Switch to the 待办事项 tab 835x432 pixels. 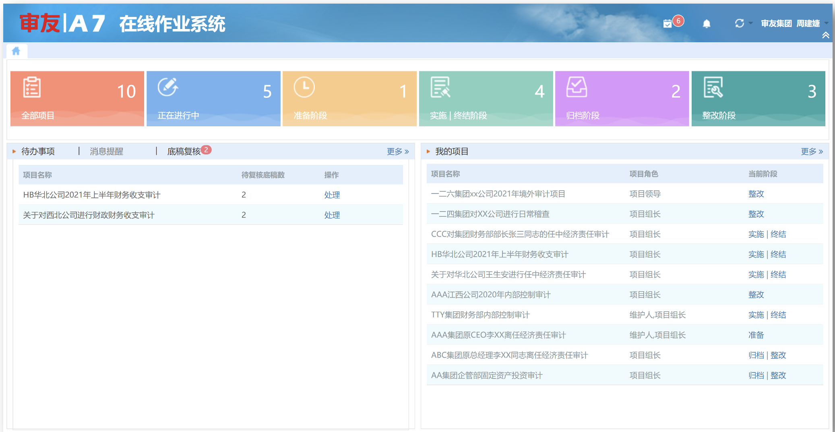point(38,151)
